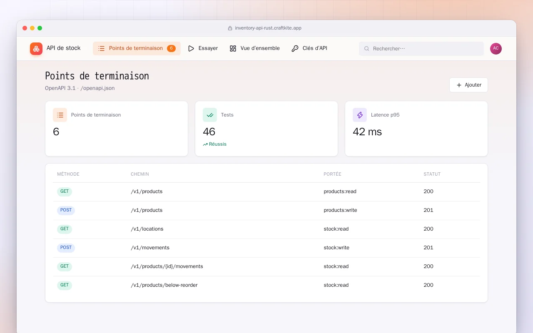
Task: Click the OpenAPI 3.1 · /openapi.json subtitle
Action: pyautogui.click(x=80, y=88)
